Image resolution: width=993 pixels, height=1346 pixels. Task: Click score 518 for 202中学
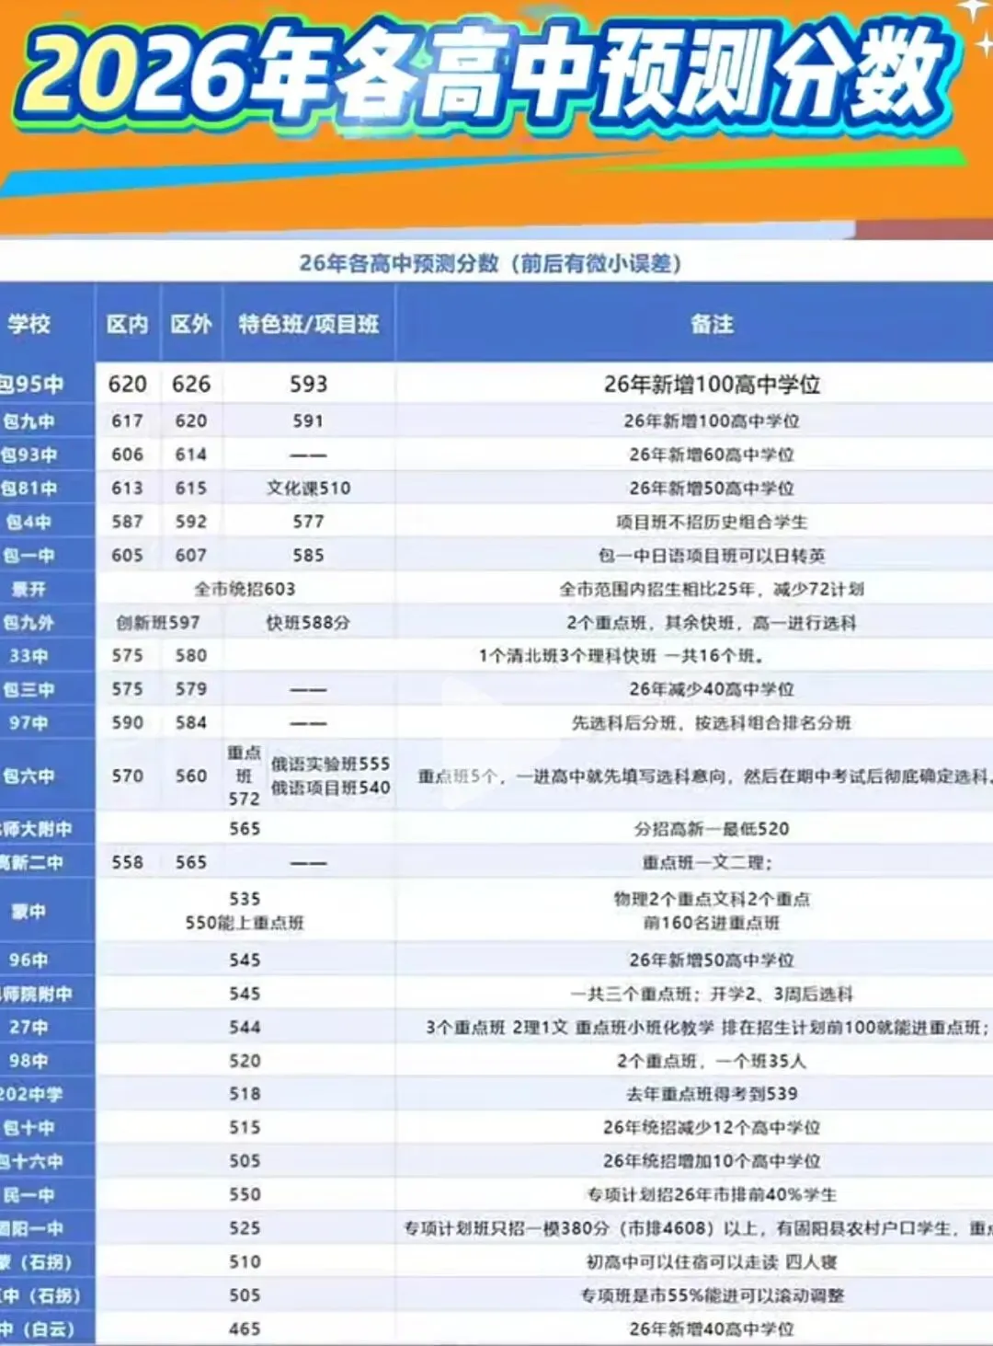(245, 1095)
